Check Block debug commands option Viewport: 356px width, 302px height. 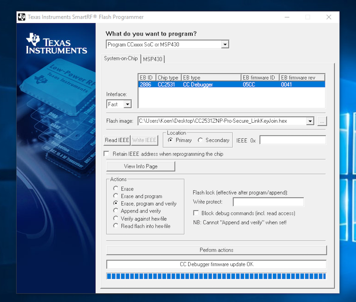(196, 213)
